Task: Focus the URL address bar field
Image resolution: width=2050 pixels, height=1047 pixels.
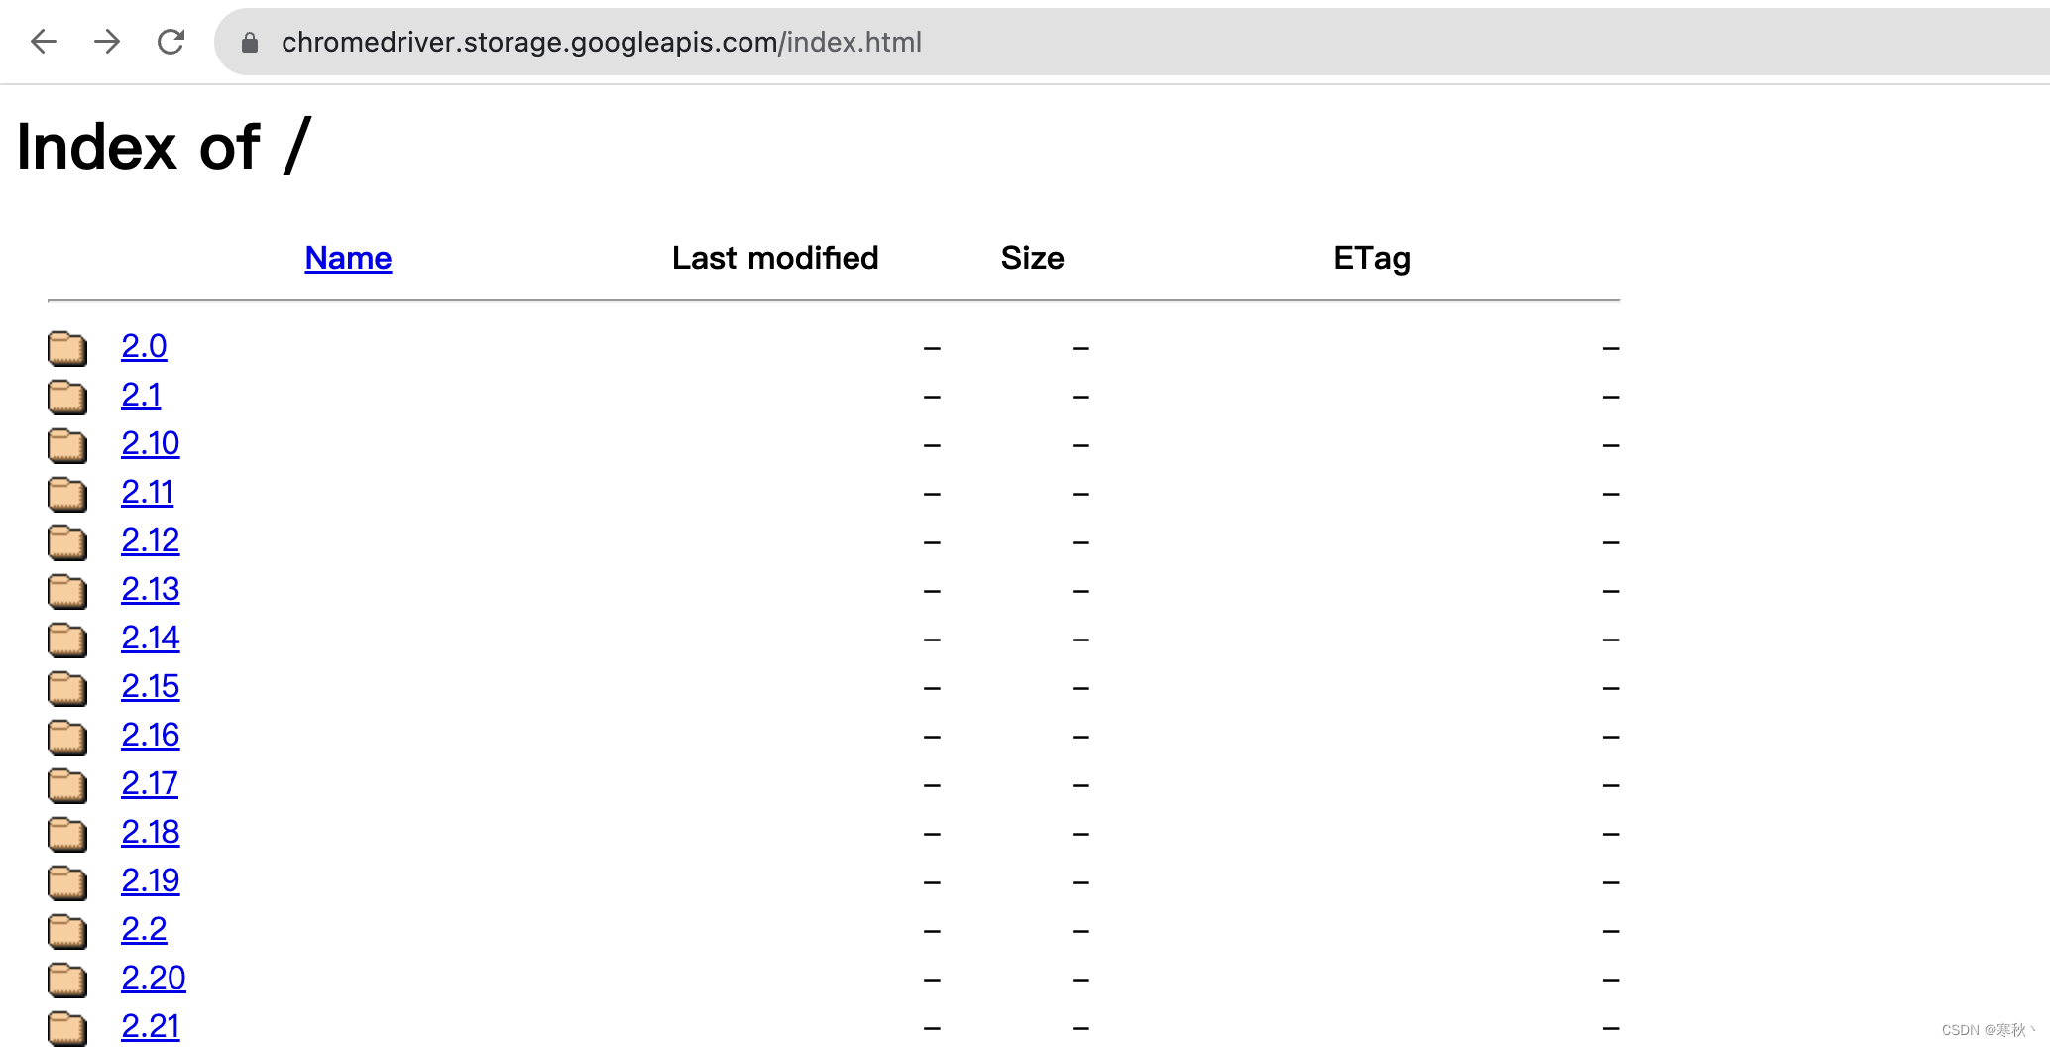Action: pyautogui.click(x=1130, y=42)
